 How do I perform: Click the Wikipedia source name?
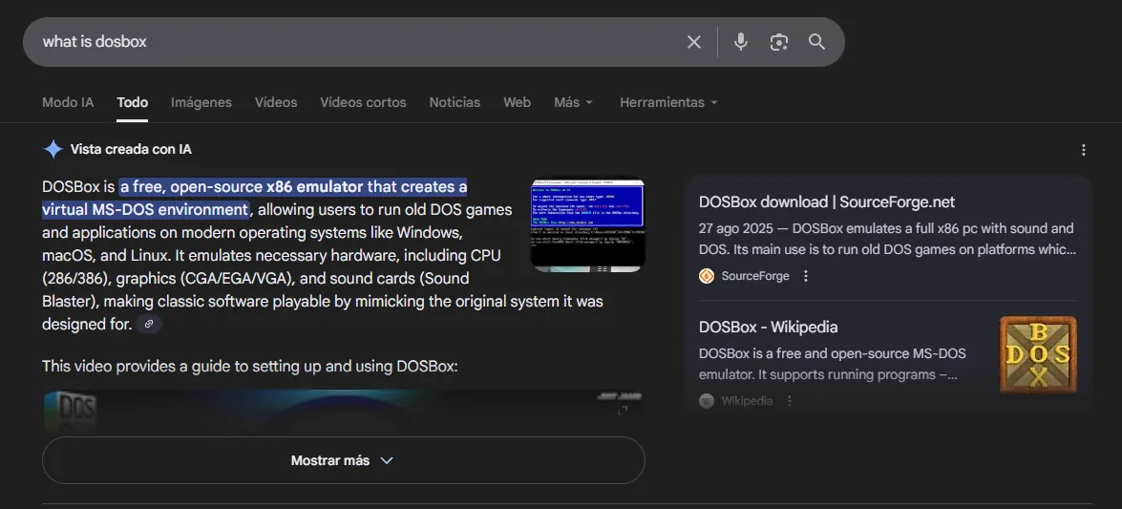point(747,401)
